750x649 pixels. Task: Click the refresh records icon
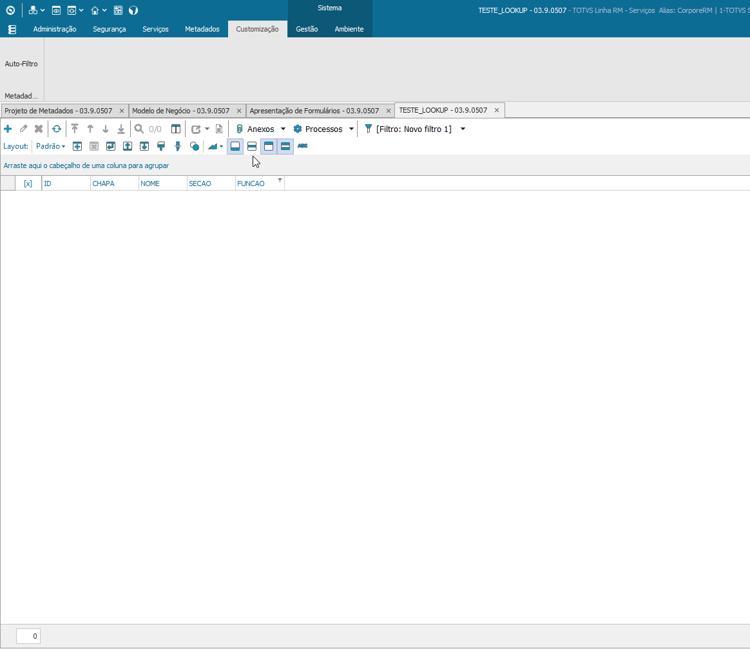point(57,129)
